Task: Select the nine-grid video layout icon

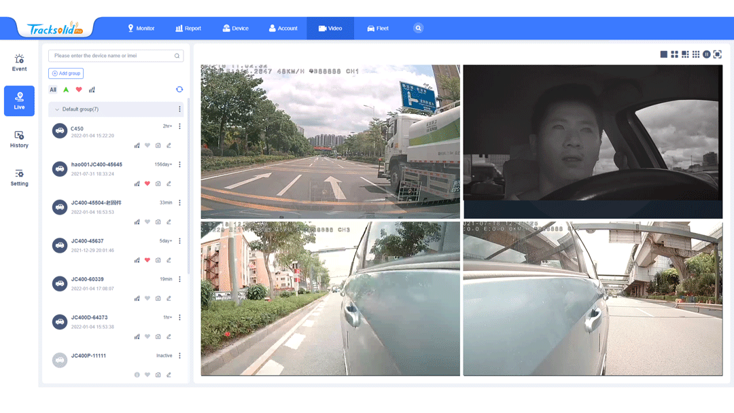Action: click(696, 54)
